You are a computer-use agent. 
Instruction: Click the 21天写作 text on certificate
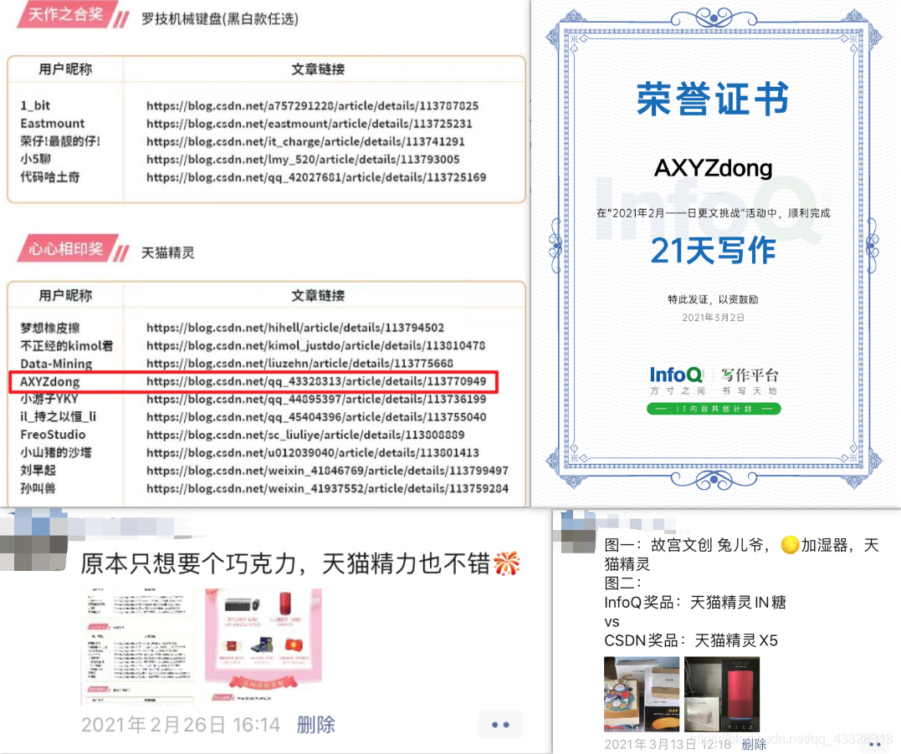pos(713,251)
